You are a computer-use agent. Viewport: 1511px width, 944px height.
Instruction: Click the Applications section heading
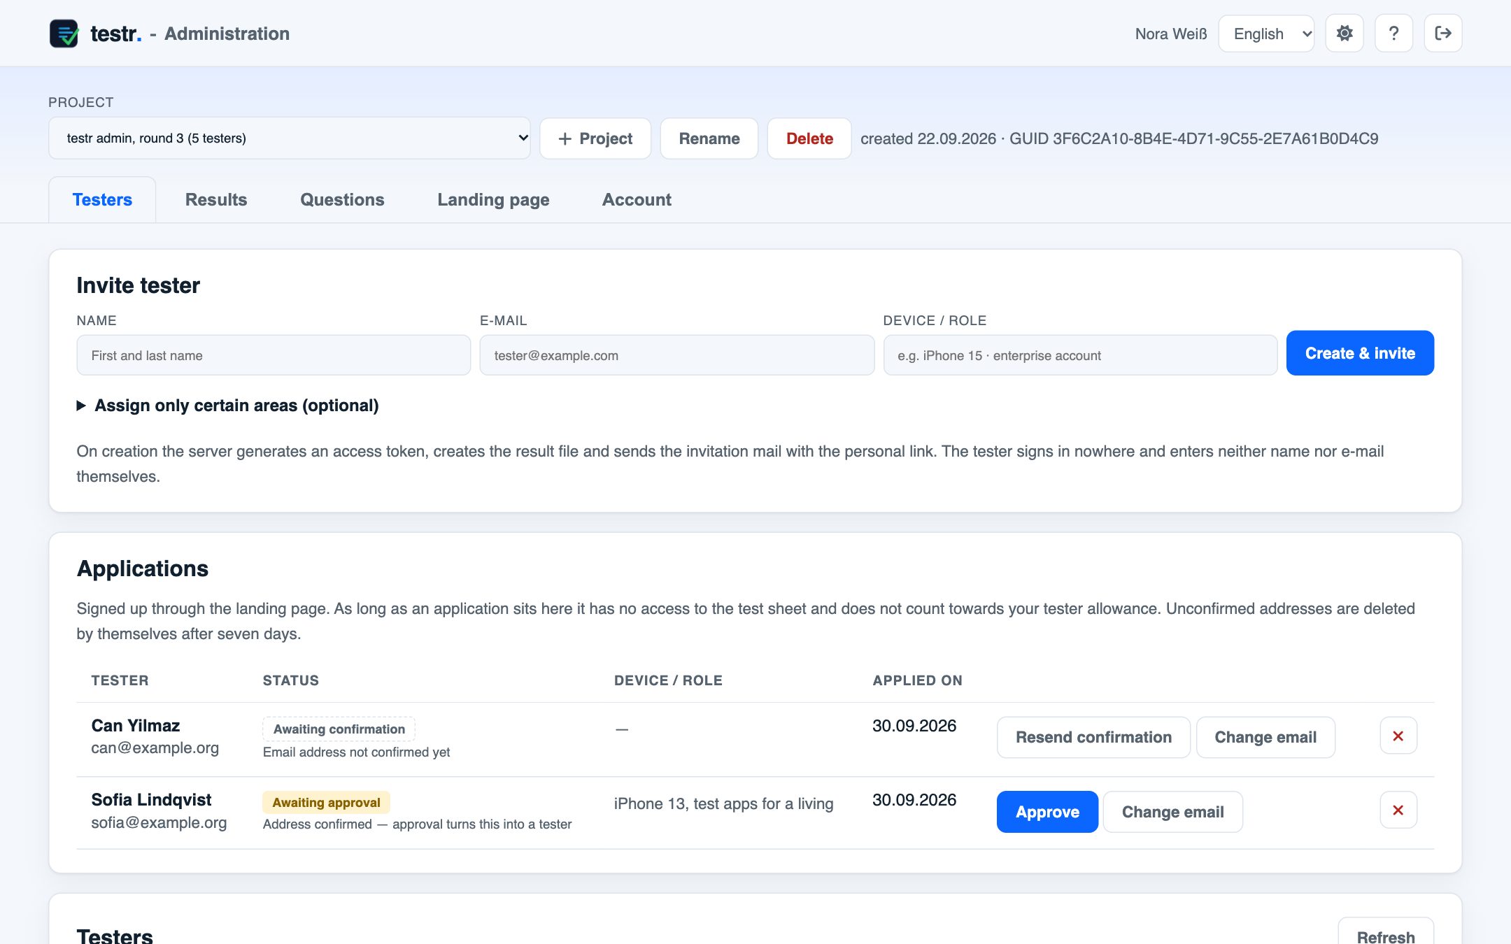coord(143,568)
